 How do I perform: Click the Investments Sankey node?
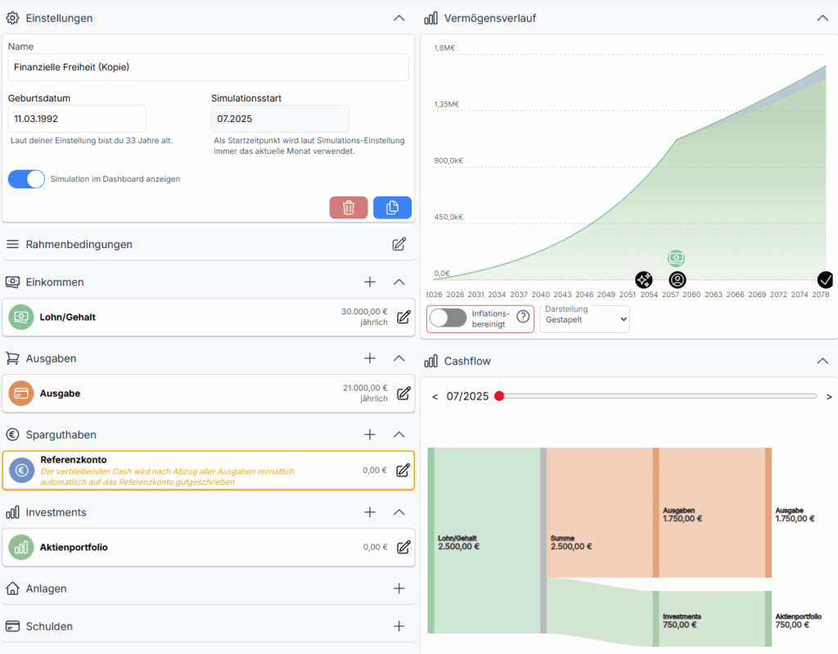click(x=656, y=619)
